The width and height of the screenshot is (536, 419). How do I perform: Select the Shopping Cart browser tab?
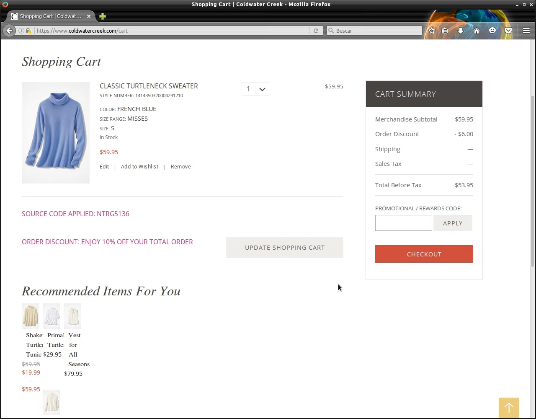(x=51, y=16)
